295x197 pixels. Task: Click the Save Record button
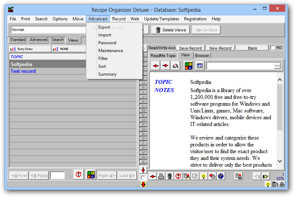click(190, 48)
